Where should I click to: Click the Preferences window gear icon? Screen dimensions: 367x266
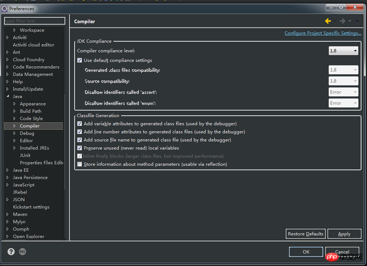[5, 9]
